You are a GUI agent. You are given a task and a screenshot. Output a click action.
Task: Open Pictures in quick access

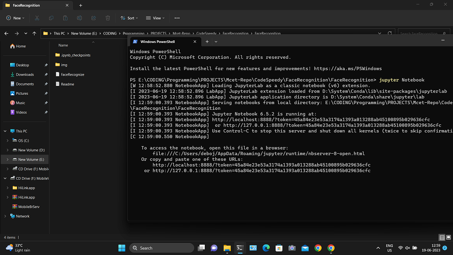pos(19,93)
